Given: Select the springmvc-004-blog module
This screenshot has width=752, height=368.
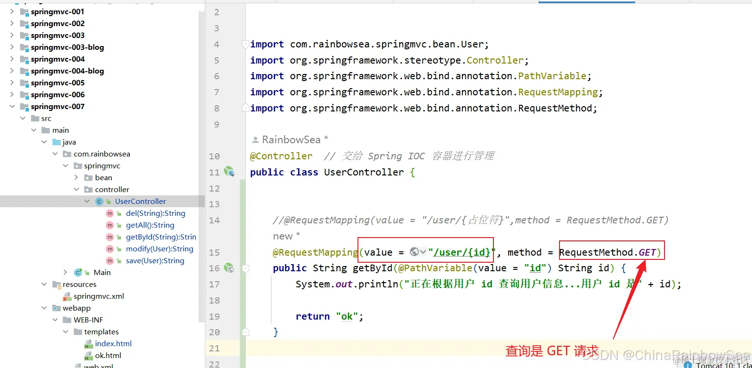Looking at the screenshot, I should (67, 71).
